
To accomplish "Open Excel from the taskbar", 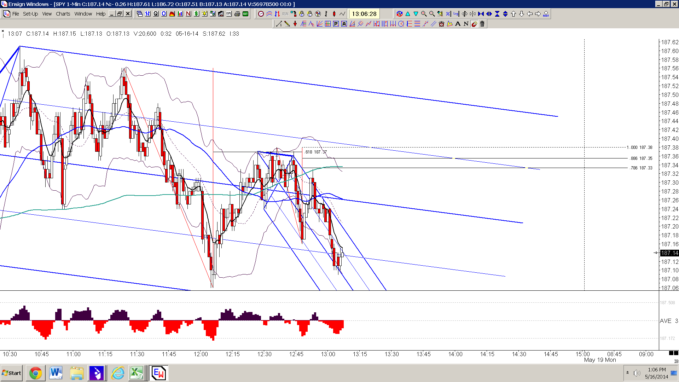I will [137, 373].
